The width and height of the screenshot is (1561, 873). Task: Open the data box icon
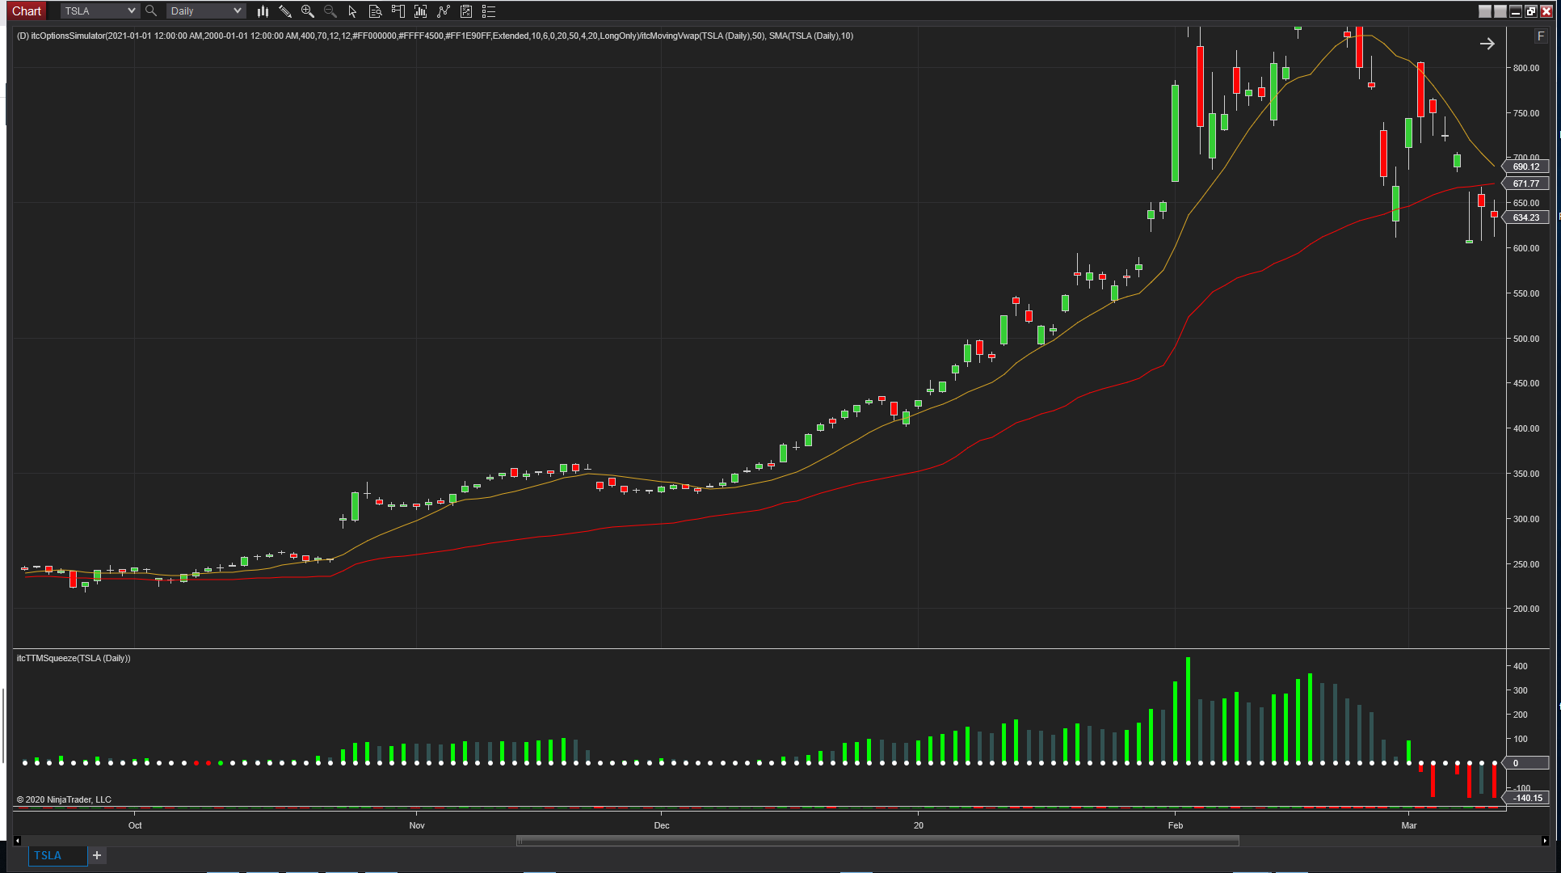click(376, 11)
